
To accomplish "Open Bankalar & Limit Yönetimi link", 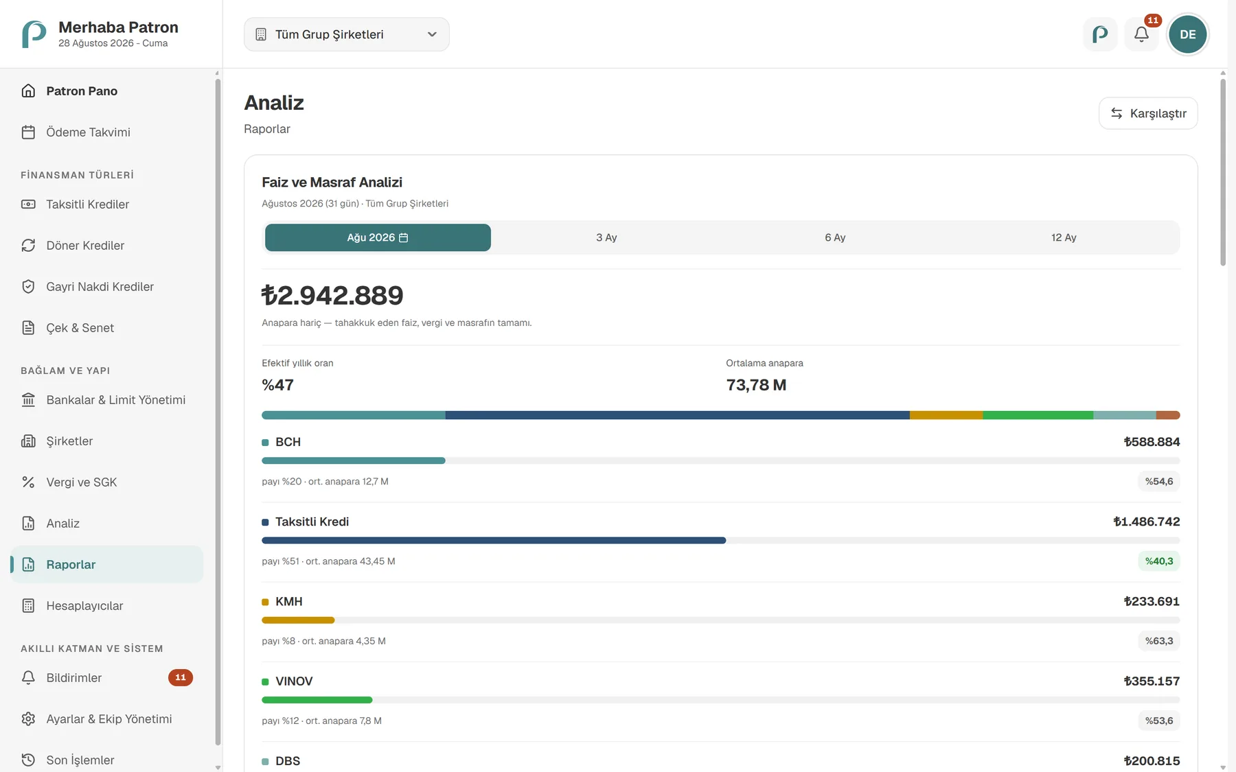I will [x=107, y=400].
